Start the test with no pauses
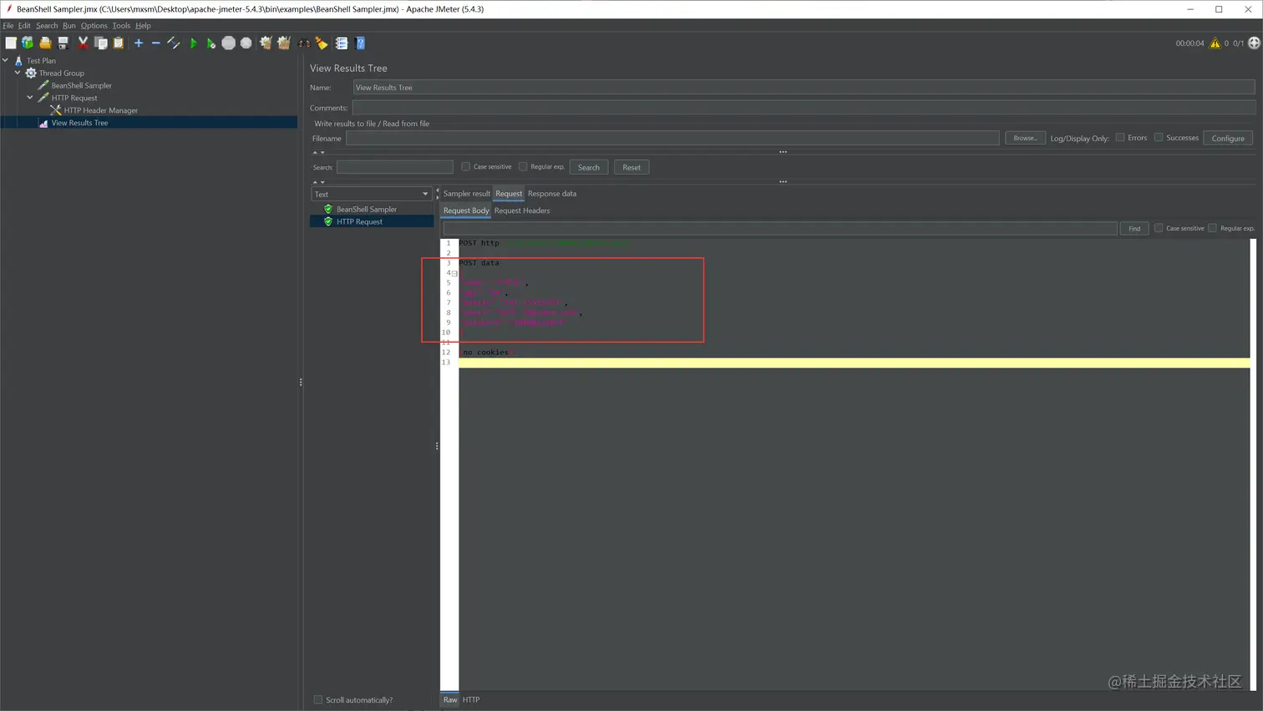 click(210, 43)
